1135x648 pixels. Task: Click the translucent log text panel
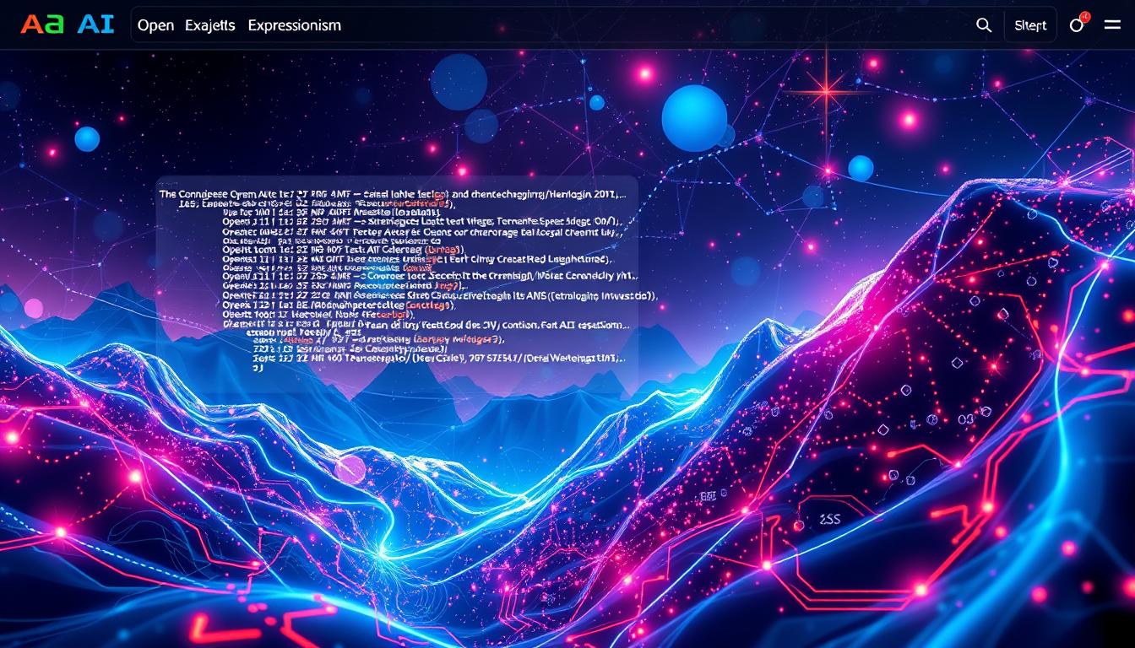pos(397,283)
